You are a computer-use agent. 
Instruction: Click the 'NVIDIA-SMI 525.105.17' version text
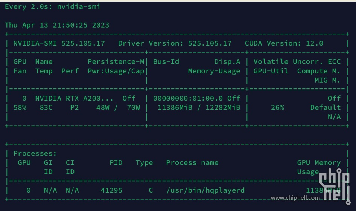(x=59, y=43)
